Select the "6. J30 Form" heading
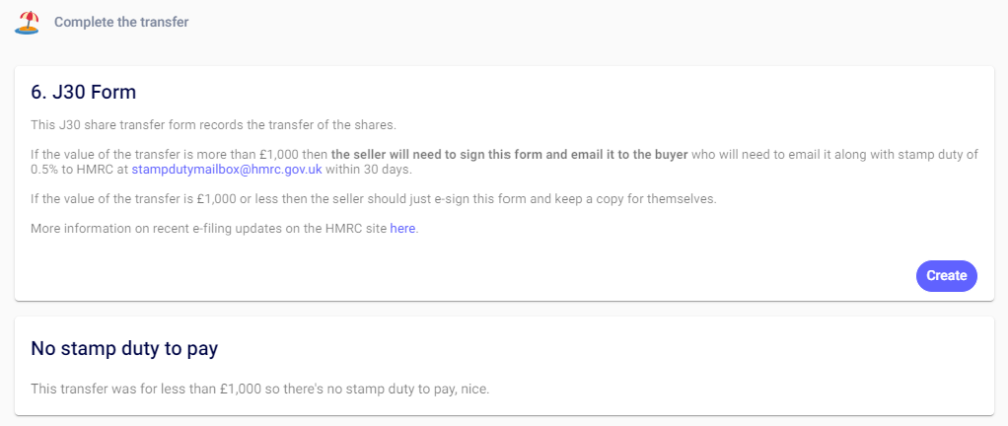 84,93
